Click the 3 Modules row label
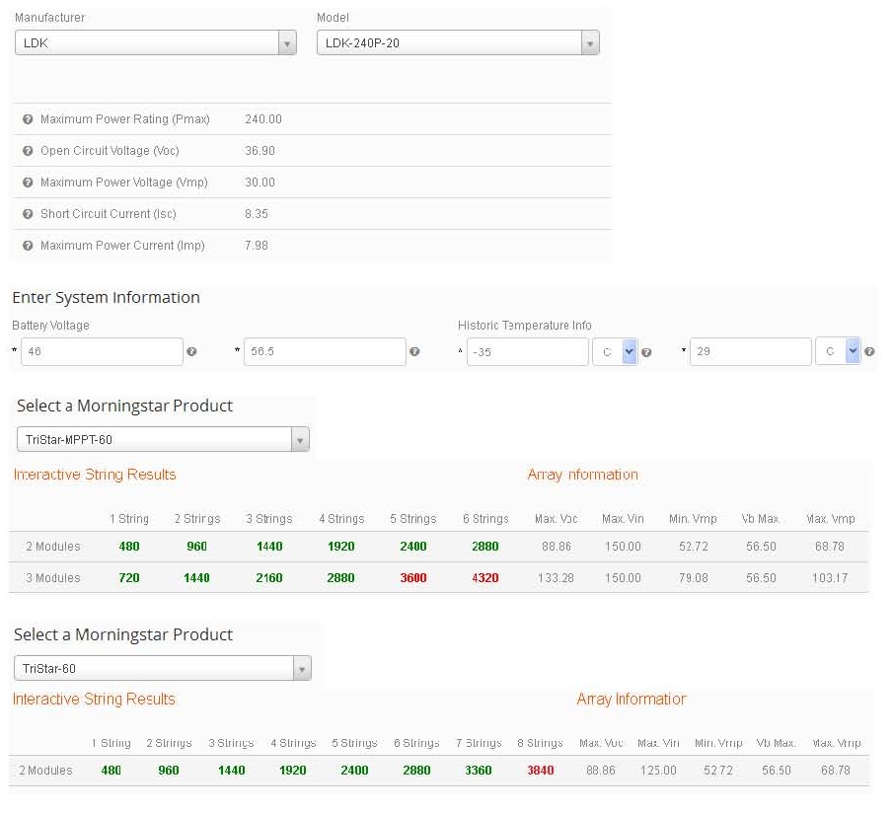 tap(53, 577)
